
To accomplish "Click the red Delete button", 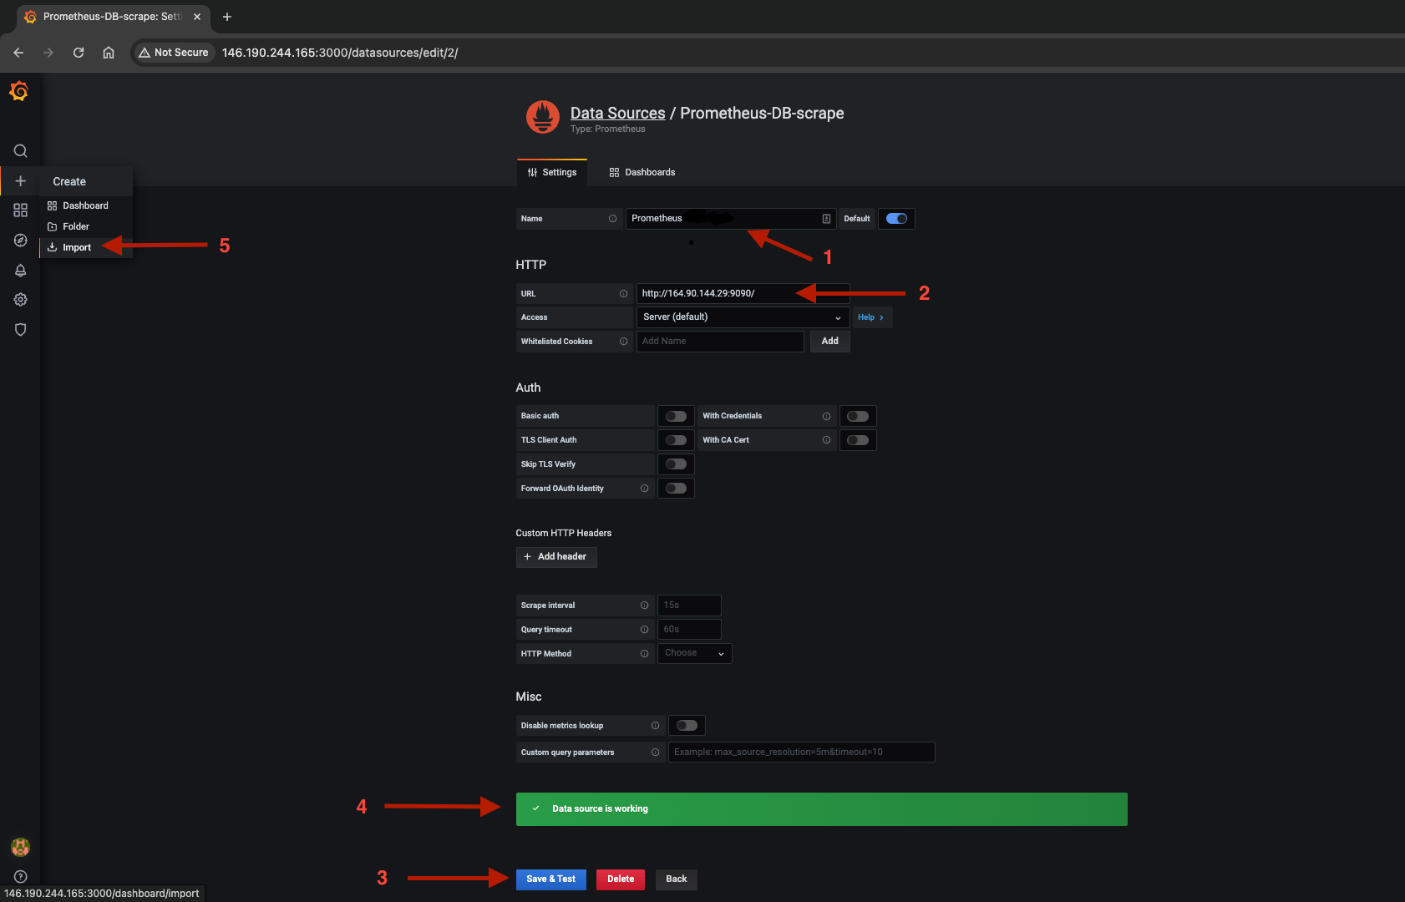I will [x=621, y=879].
